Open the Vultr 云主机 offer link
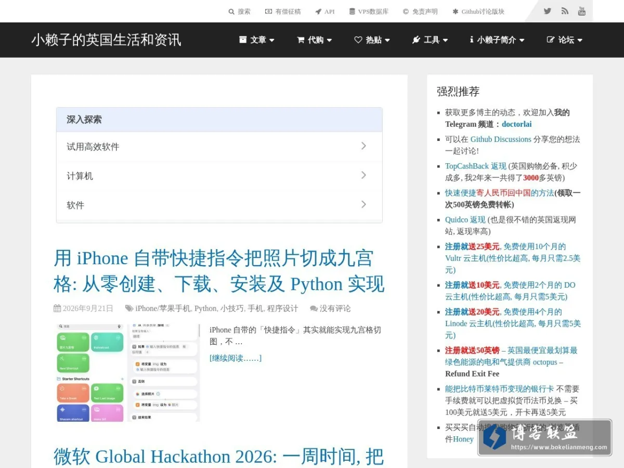624x468 pixels. pos(513,258)
